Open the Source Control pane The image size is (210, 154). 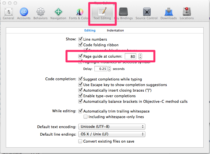tap(146, 13)
